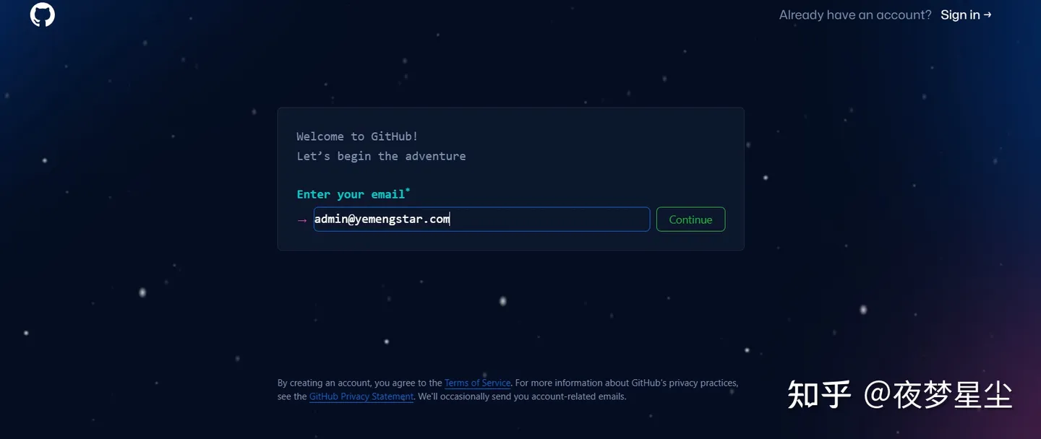The width and height of the screenshot is (1041, 439).
Task: Click the 'Already have an account?' text
Action: coord(855,15)
